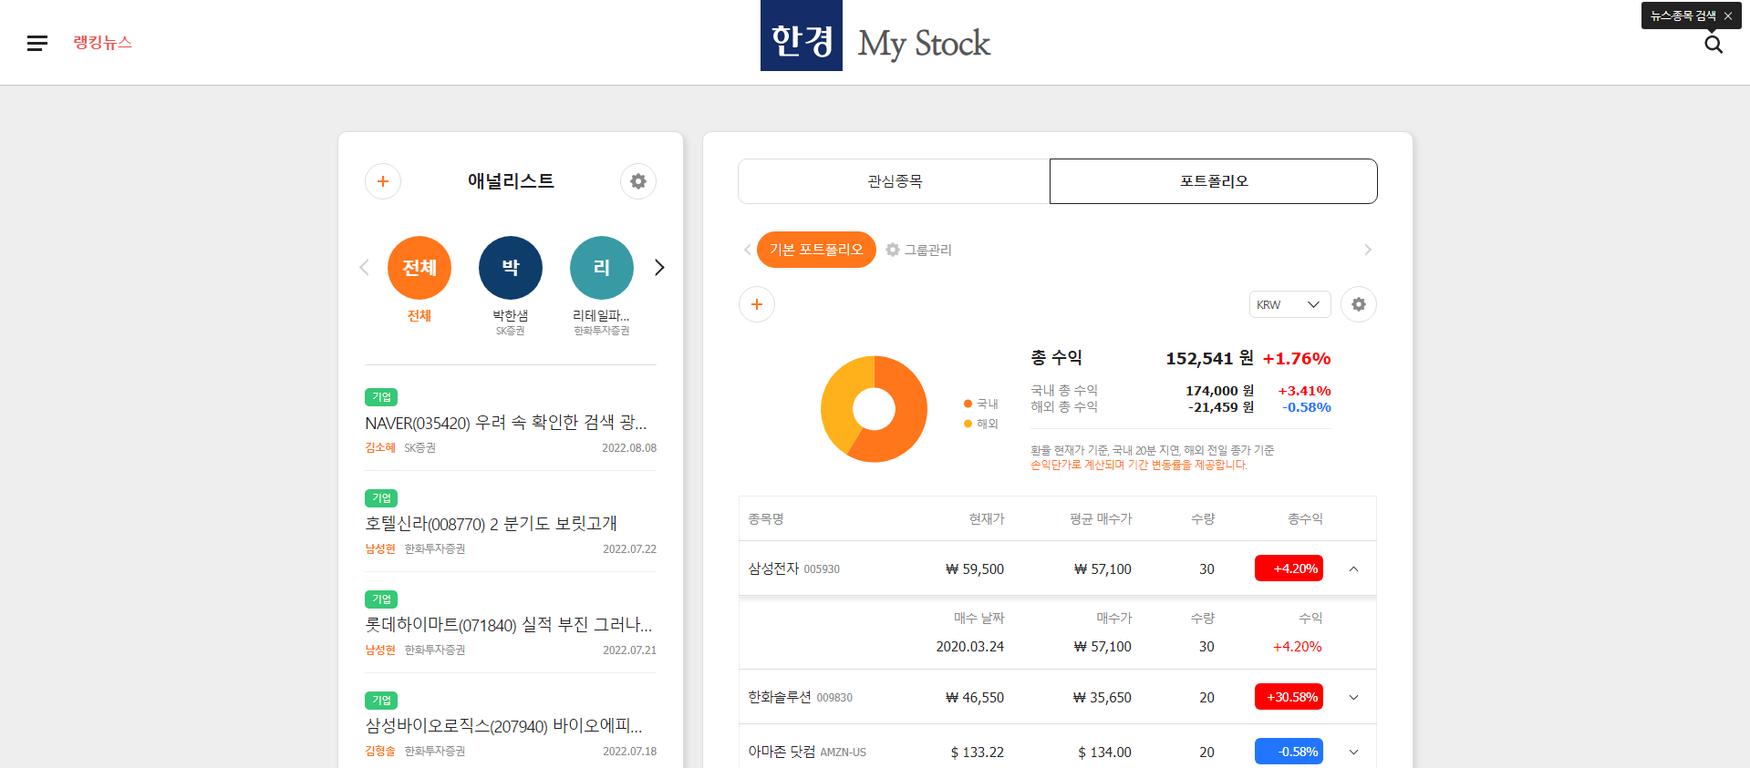Open 삼성바이오로직스(207940) report headline

pos(504,726)
